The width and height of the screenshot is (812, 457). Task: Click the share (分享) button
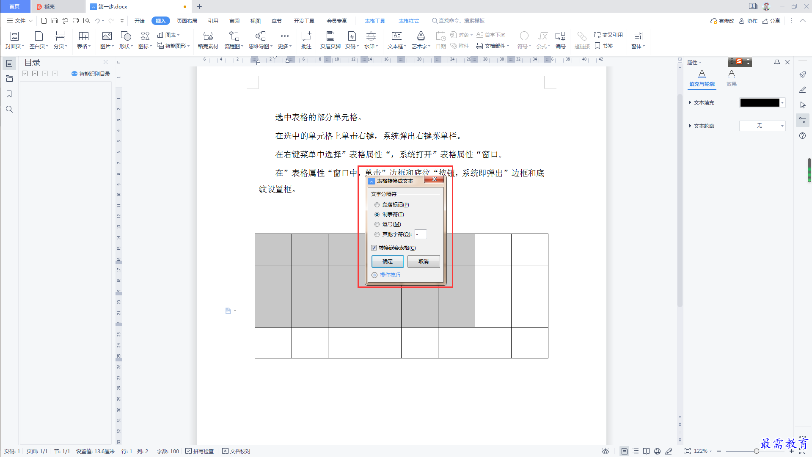coord(771,21)
